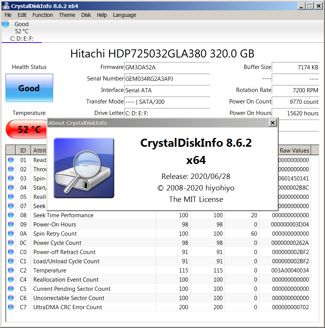Click status orb for attribute 01
The height and width of the screenshot is (328, 325).
point(11,160)
